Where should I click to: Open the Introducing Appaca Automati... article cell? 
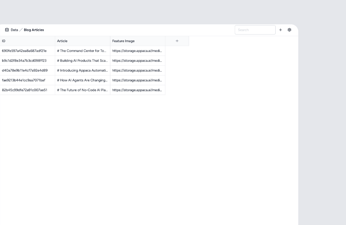coord(82,70)
